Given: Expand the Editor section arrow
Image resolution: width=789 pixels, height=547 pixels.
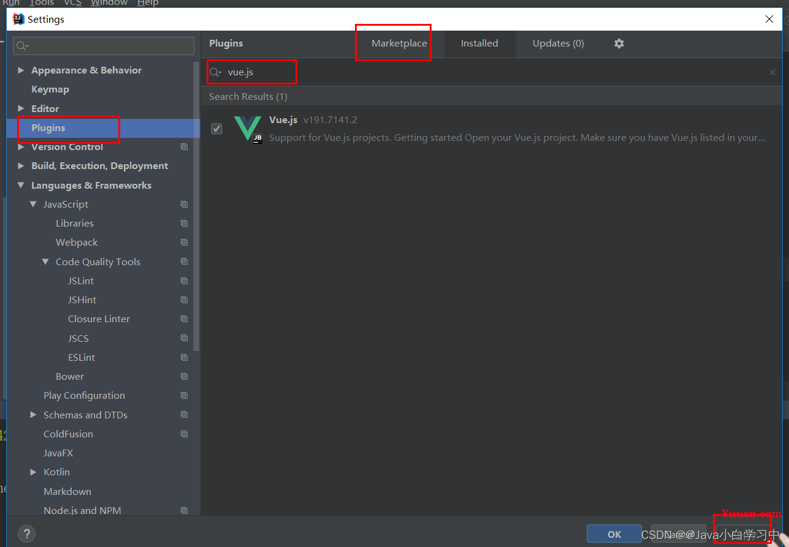Looking at the screenshot, I should click(21, 109).
